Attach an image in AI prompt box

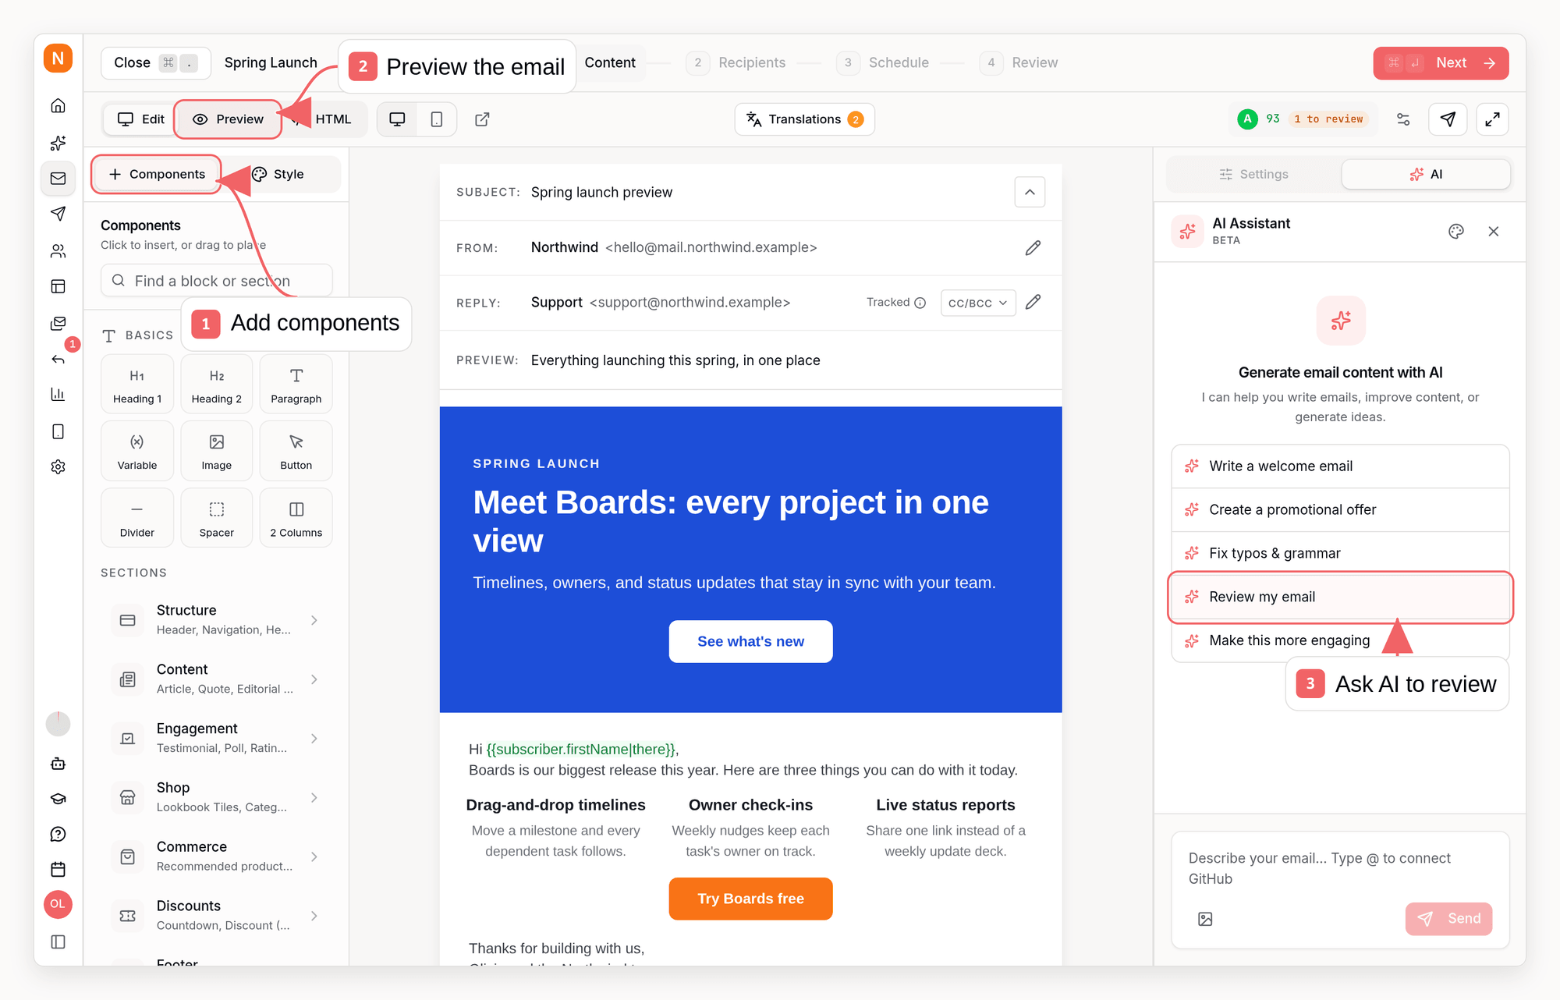click(1205, 919)
